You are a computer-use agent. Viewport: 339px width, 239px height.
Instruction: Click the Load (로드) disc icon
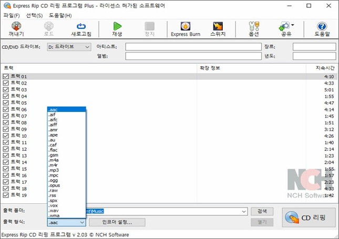click(x=49, y=26)
